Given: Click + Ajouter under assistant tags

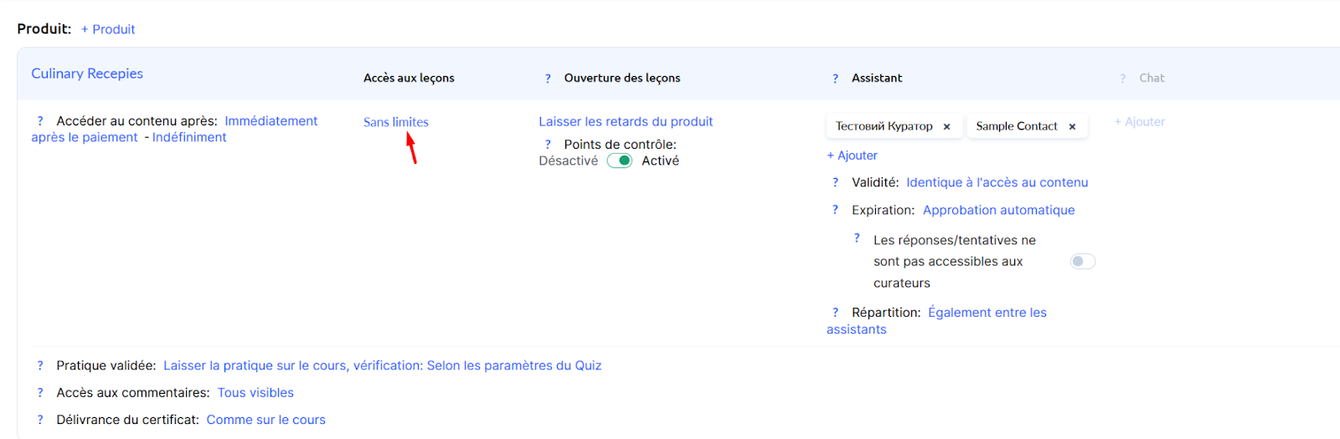Looking at the screenshot, I should tap(852, 156).
